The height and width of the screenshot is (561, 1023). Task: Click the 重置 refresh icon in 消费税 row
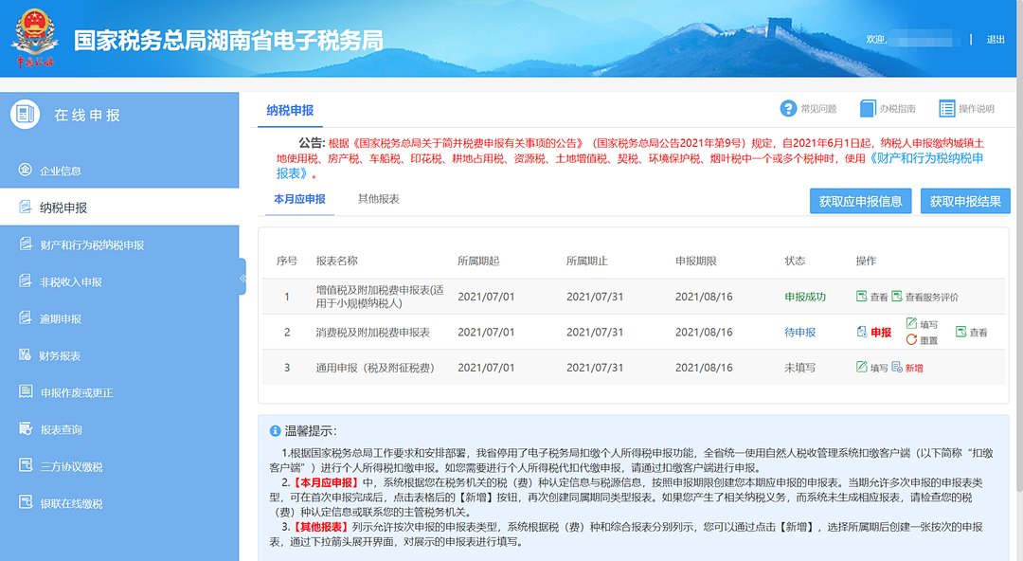[911, 339]
